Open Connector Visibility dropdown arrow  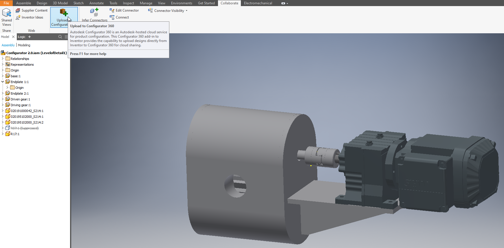186,11
